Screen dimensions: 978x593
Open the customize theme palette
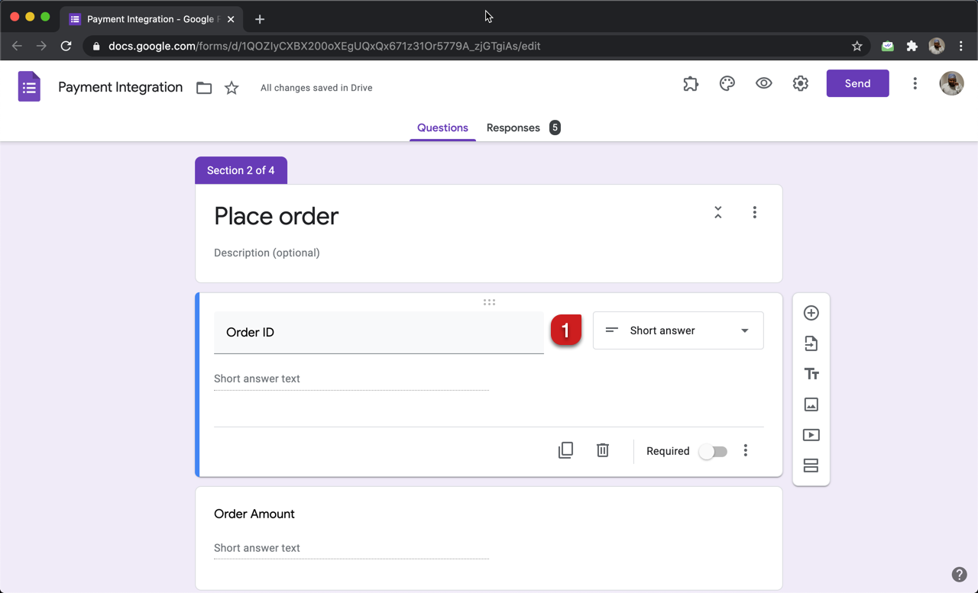727,84
